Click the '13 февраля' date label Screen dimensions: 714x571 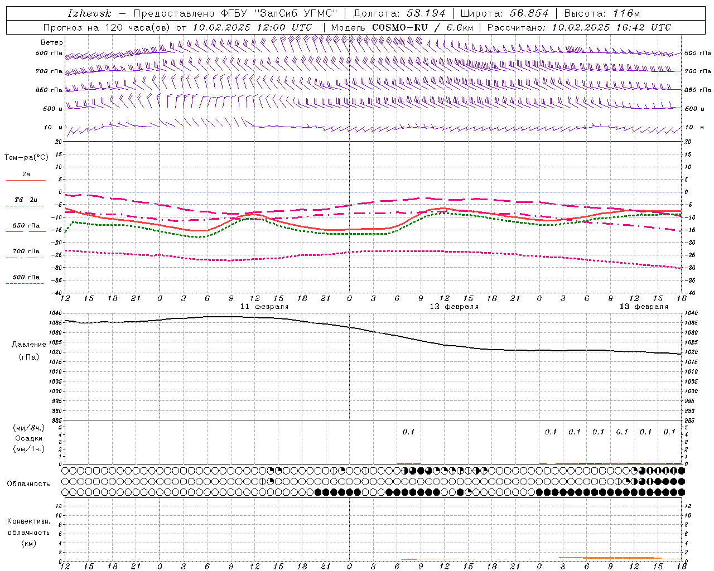(644, 307)
